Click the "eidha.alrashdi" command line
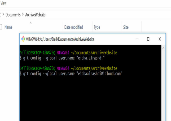 62,58
